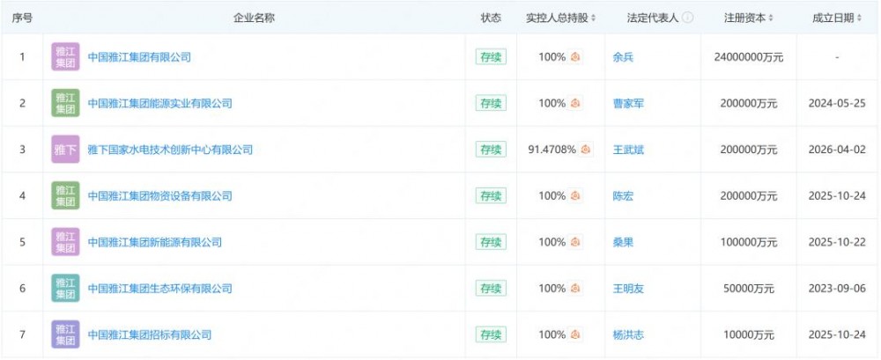Open the equity chart icon beside 91.4708%
881x360 pixels.
tap(587, 150)
